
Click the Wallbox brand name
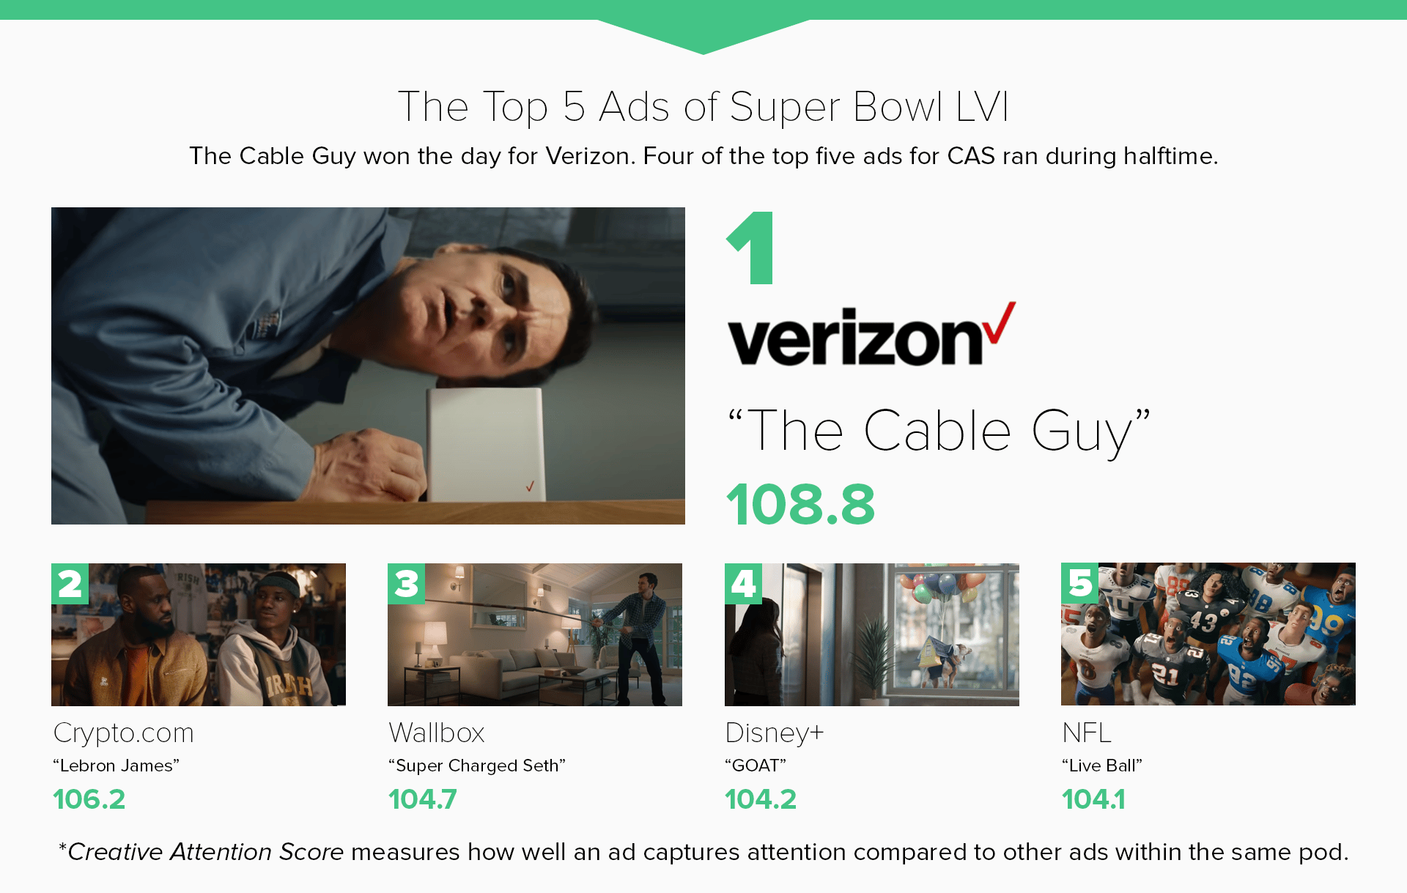coord(437,733)
